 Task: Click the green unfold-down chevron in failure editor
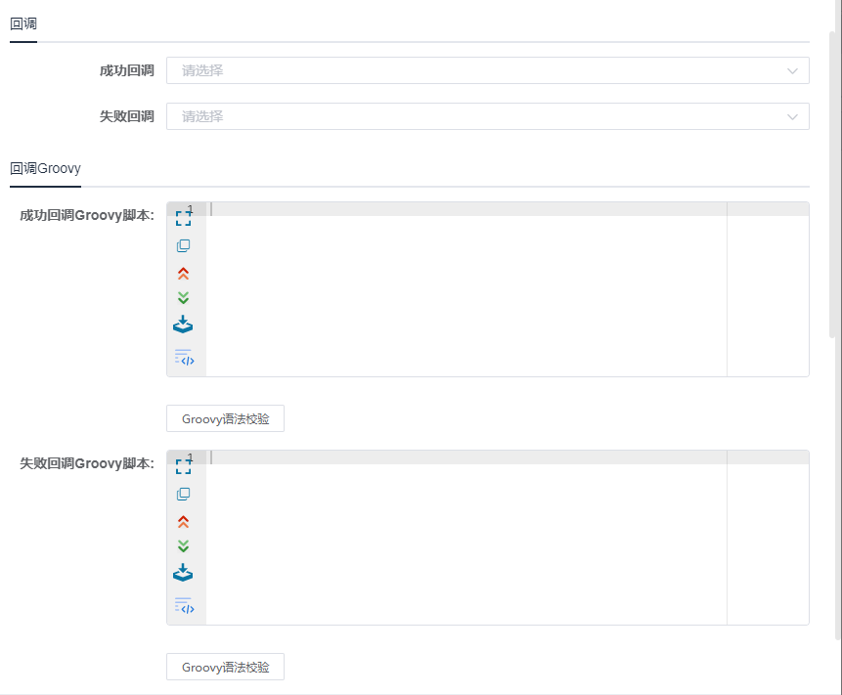pyautogui.click(x=183, y=545)
